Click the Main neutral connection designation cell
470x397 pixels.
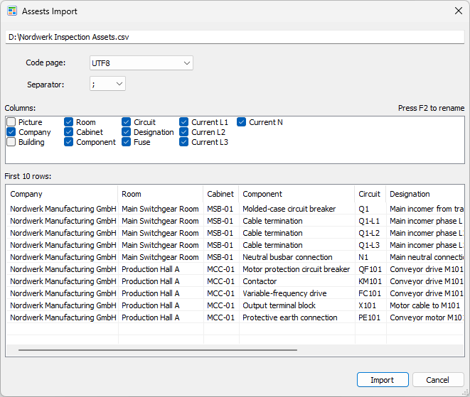point(425,257)
